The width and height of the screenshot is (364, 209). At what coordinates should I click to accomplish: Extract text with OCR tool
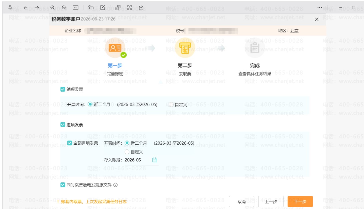pyautogui.click(x=130, y=7)
